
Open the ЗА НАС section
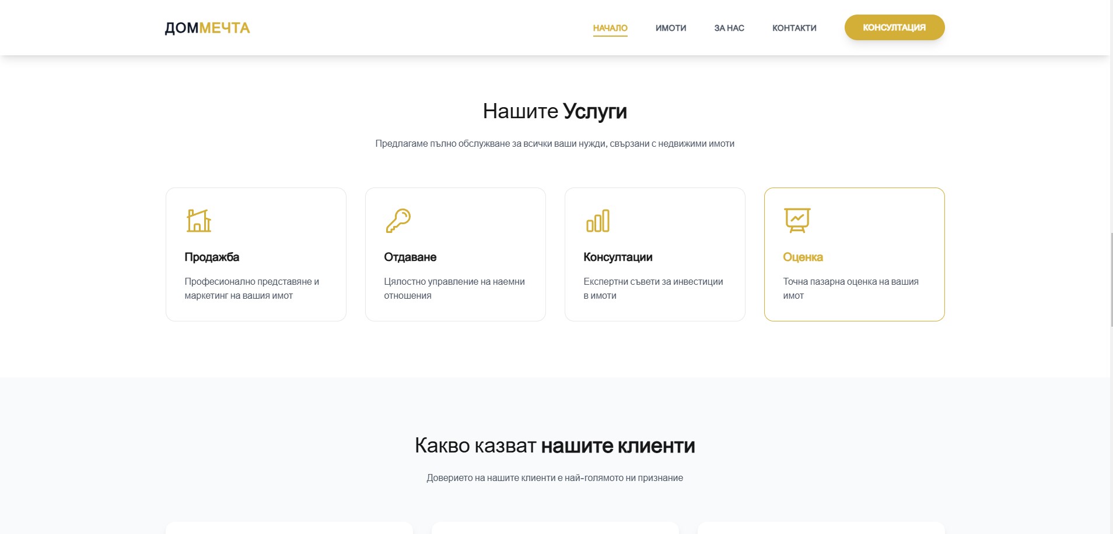729,27
